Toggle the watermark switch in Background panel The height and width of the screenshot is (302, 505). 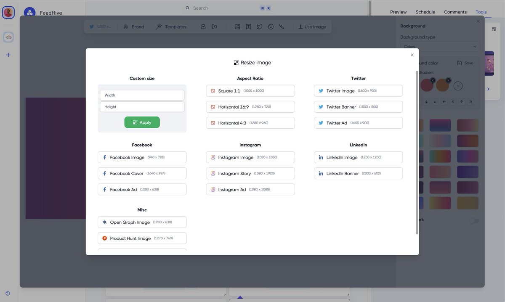[474, 220]
